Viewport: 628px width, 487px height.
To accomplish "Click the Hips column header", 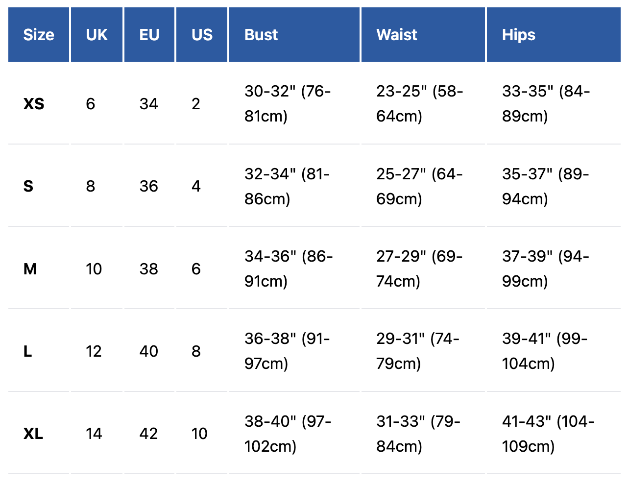I will tap(518, 35).
